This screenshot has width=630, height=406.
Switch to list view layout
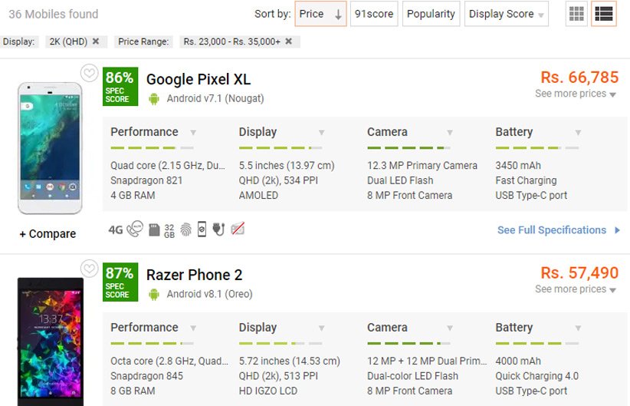pyautogui.click(x=603, y=14)
